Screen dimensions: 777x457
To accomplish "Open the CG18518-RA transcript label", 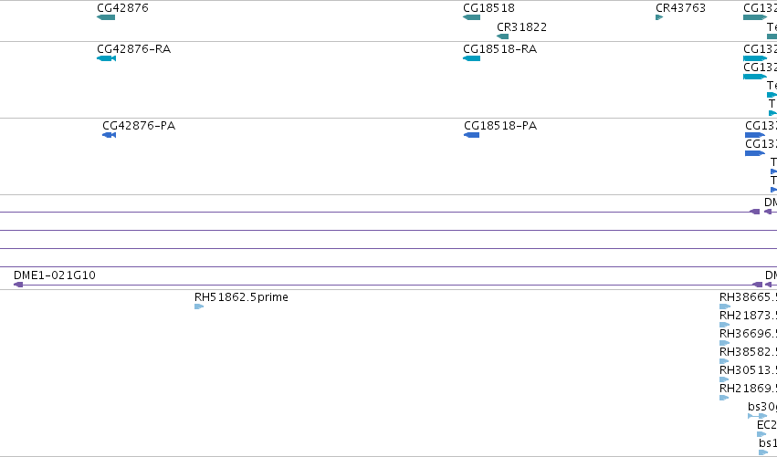I will tap(500, 49).
